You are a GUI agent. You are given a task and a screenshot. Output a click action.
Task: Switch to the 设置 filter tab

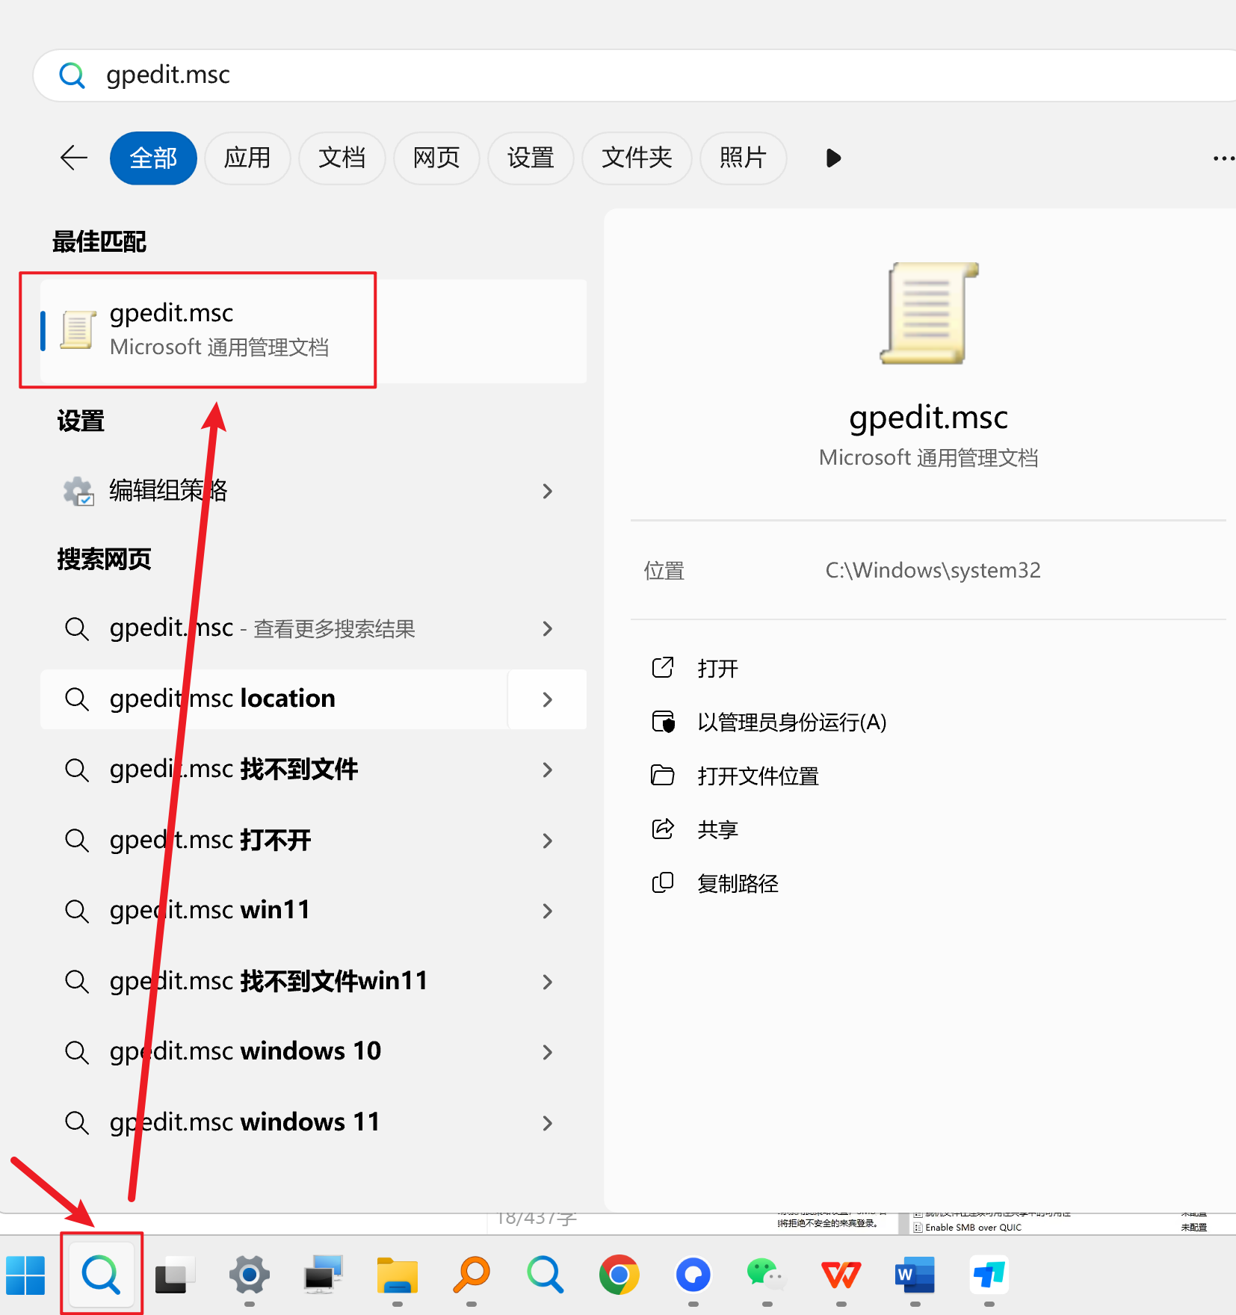[x=530, y=158]
